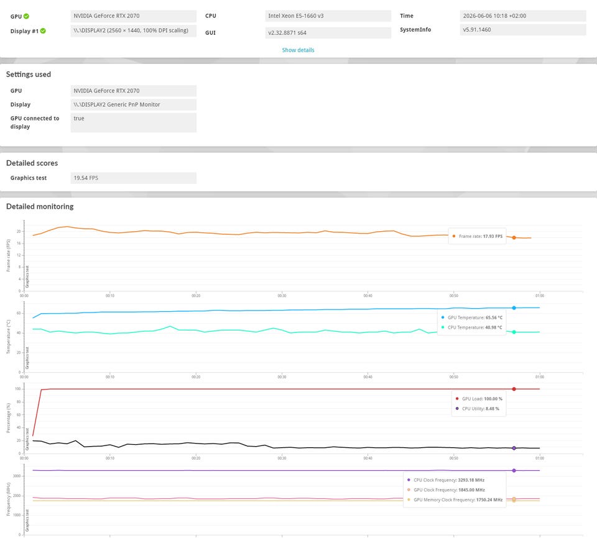Click the Detailed scores heading
Screen dimensions: 597x538
(x=32, y=163)
